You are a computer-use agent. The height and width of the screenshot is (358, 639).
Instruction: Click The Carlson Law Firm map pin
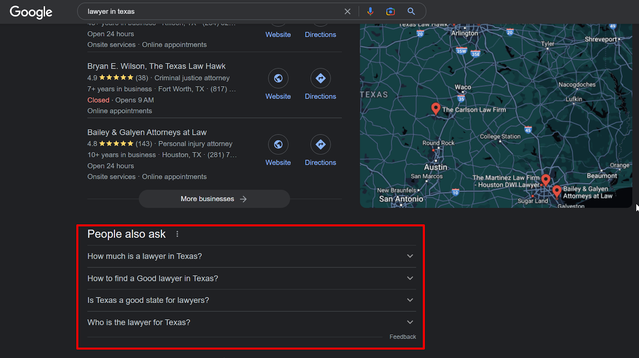(x=436, y=108)
